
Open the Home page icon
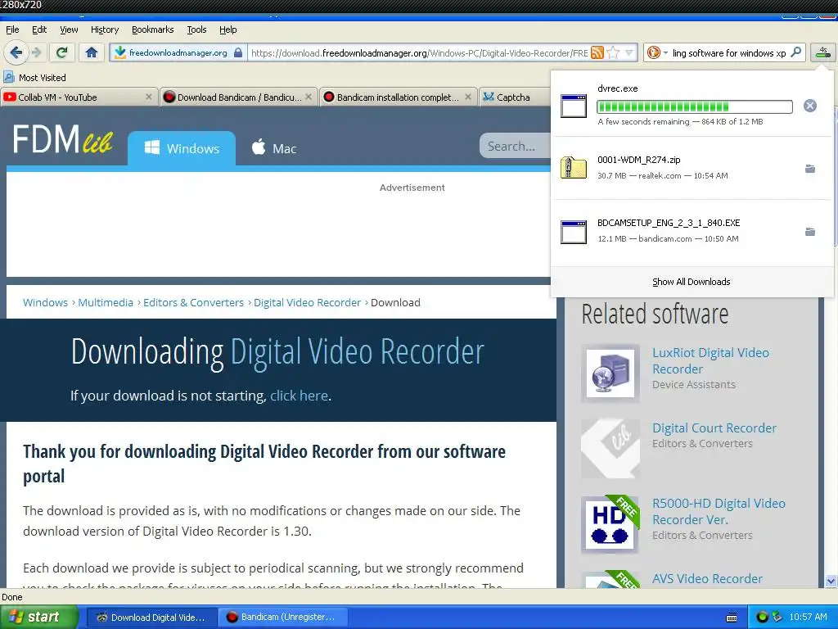tap(92, 52)
